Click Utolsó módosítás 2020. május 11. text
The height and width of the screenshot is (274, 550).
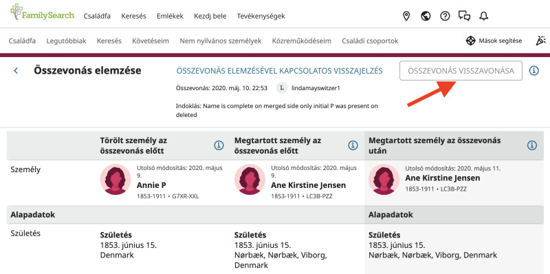(x=453, y=169)
